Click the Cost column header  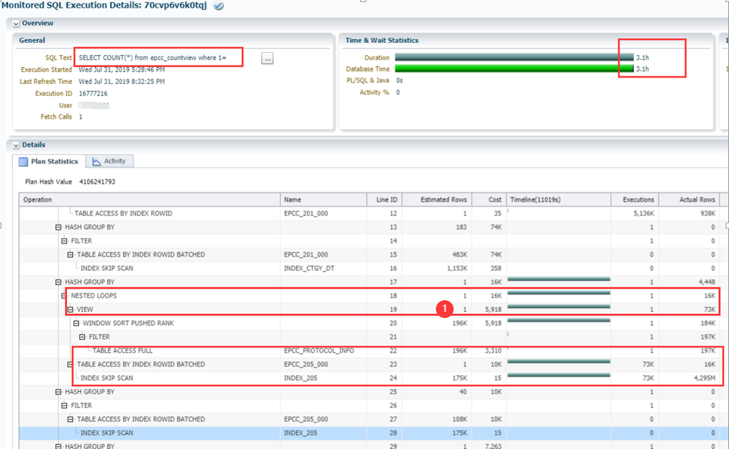495,200
